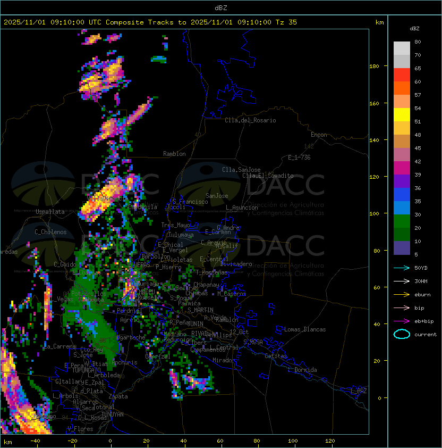Click the 'Uspallata' map label
Screen dimensions: 442x448
[x=50, y=212]
